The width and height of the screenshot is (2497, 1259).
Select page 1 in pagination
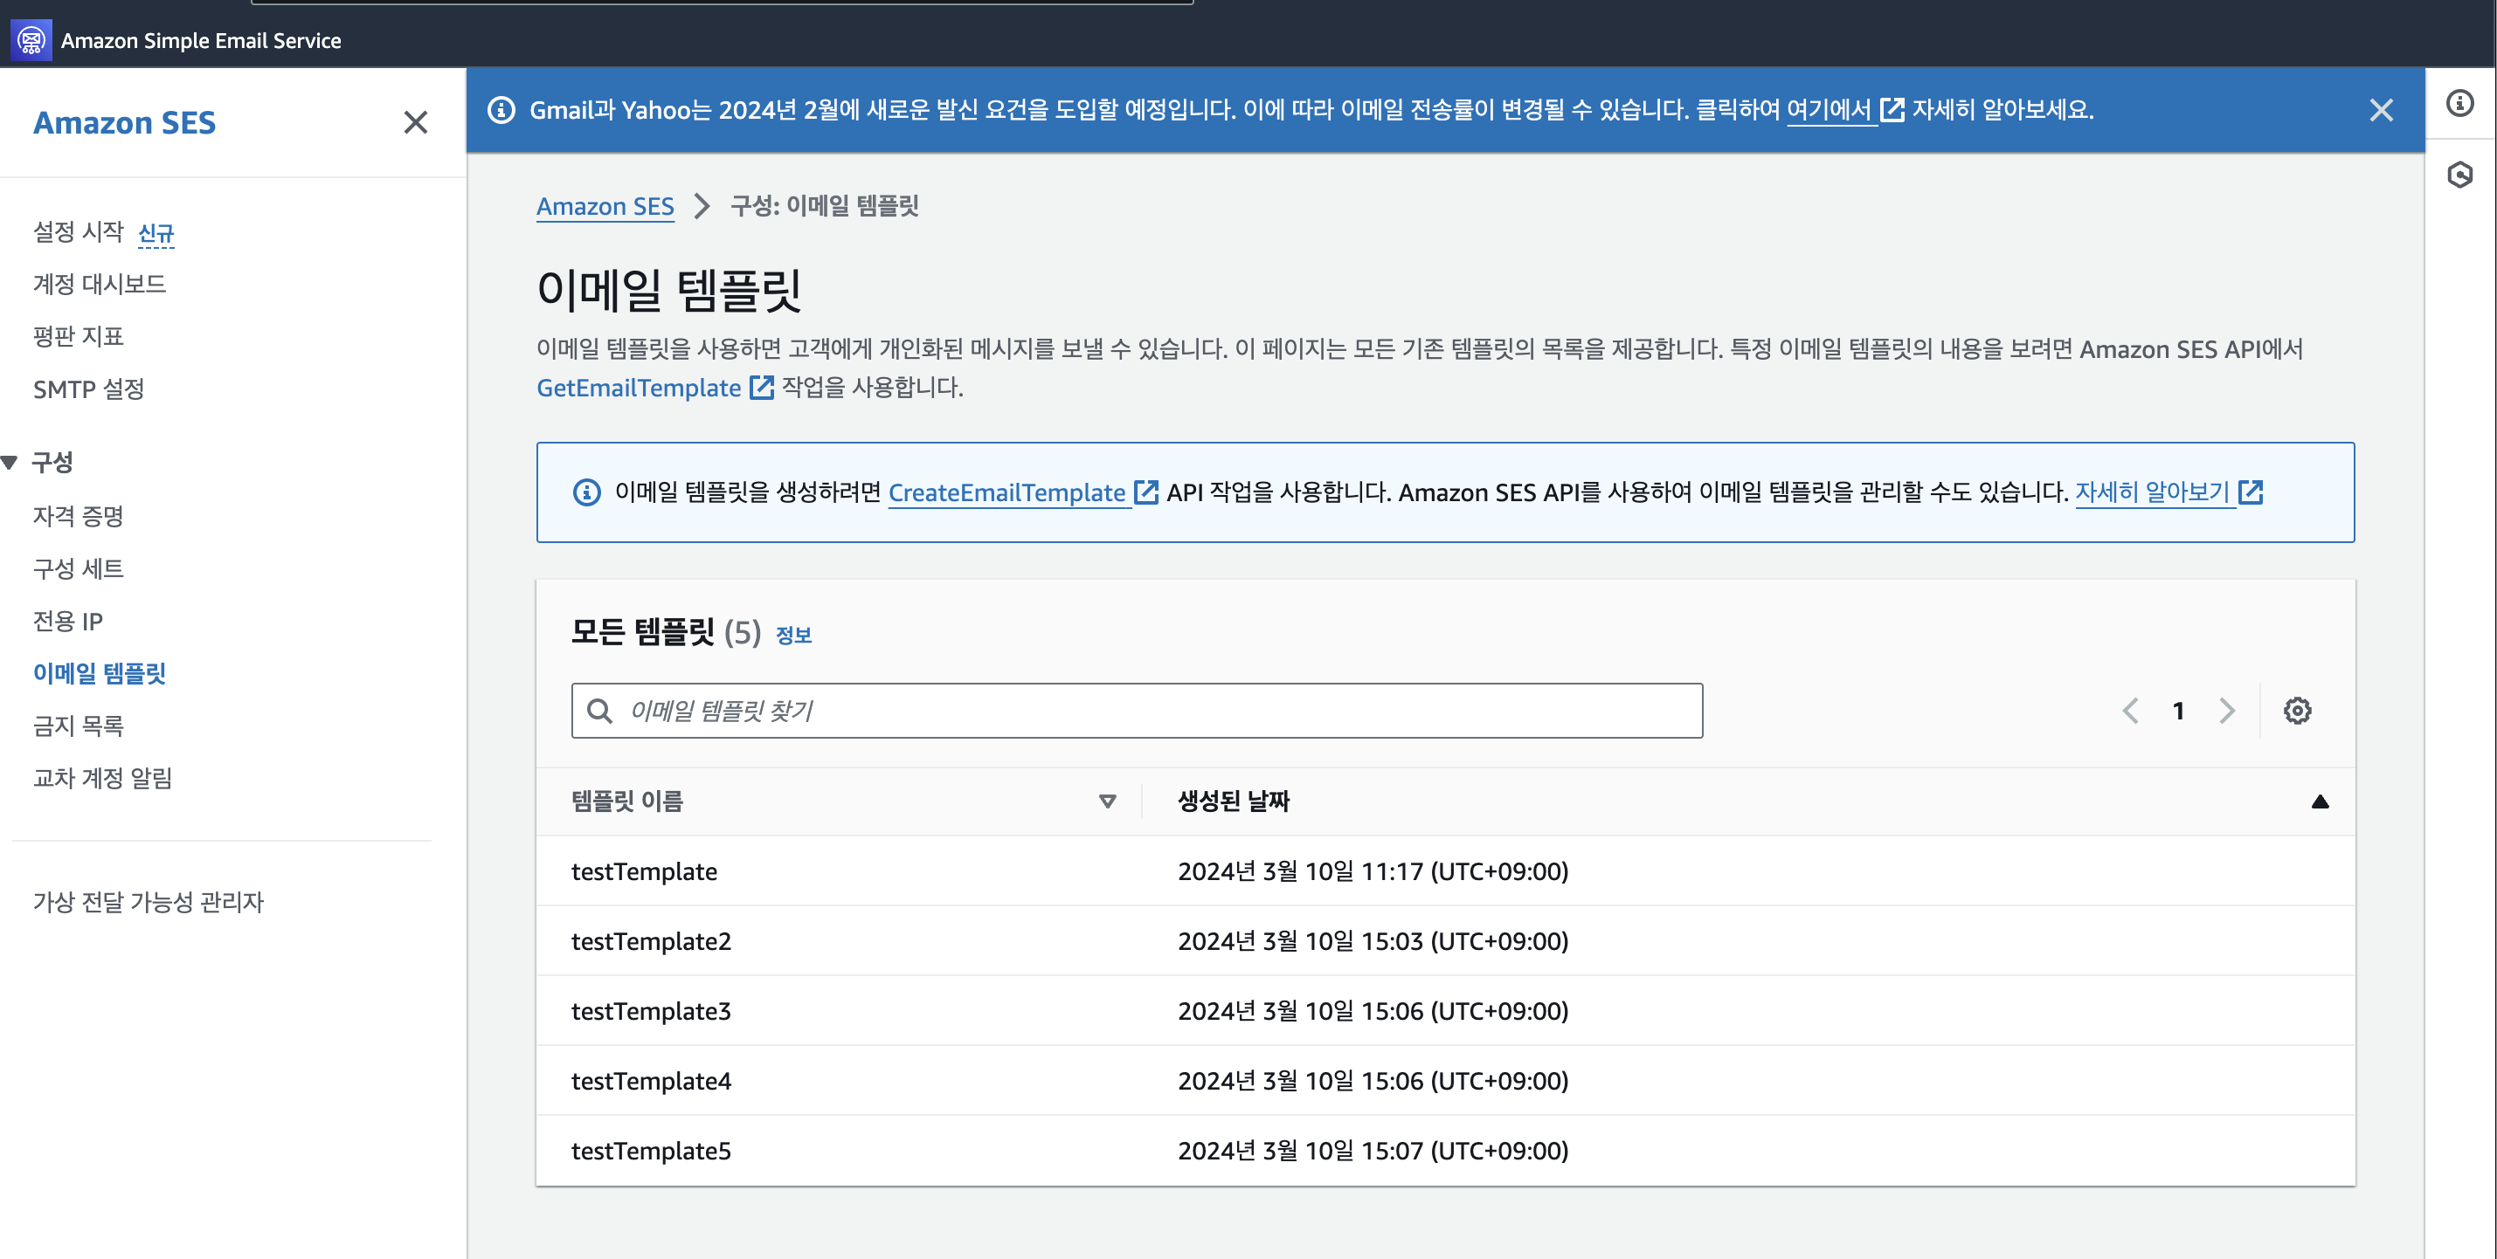click(2178, 711)
